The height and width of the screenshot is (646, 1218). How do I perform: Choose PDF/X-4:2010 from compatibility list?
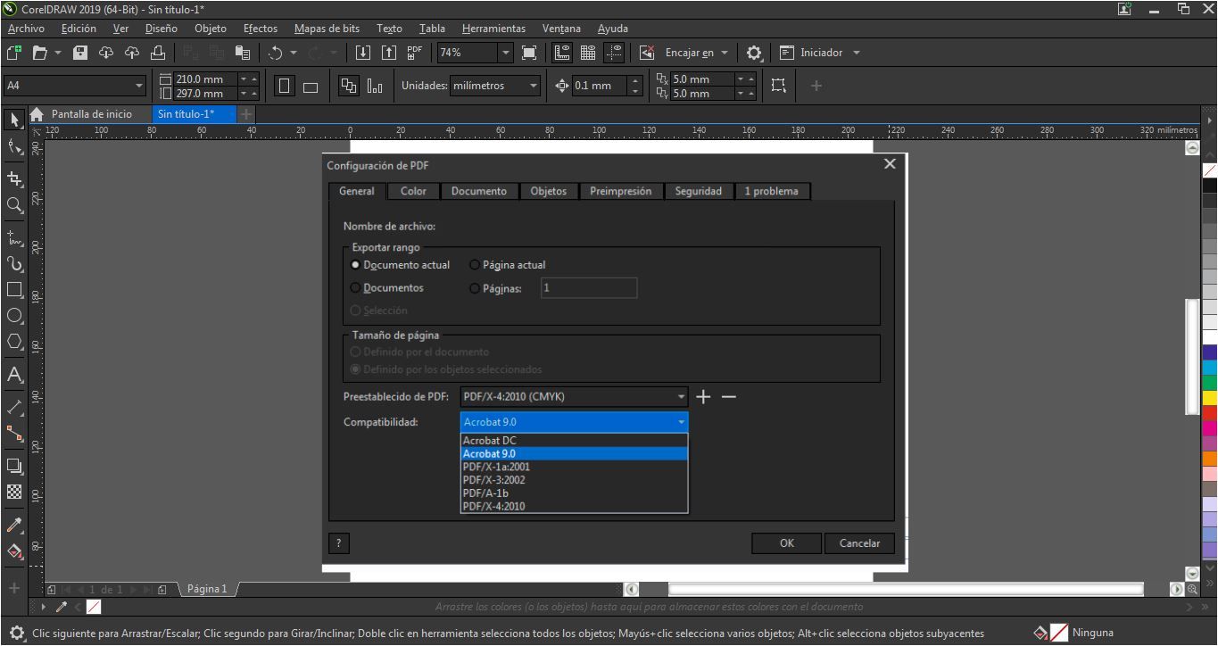[574, 506]
